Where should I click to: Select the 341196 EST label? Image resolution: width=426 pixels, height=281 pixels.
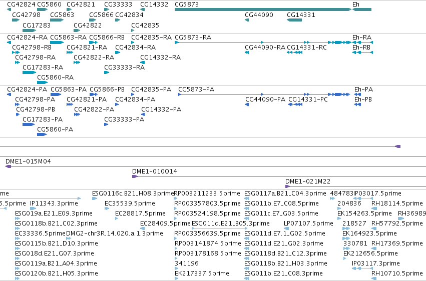(x=186, y=263)
